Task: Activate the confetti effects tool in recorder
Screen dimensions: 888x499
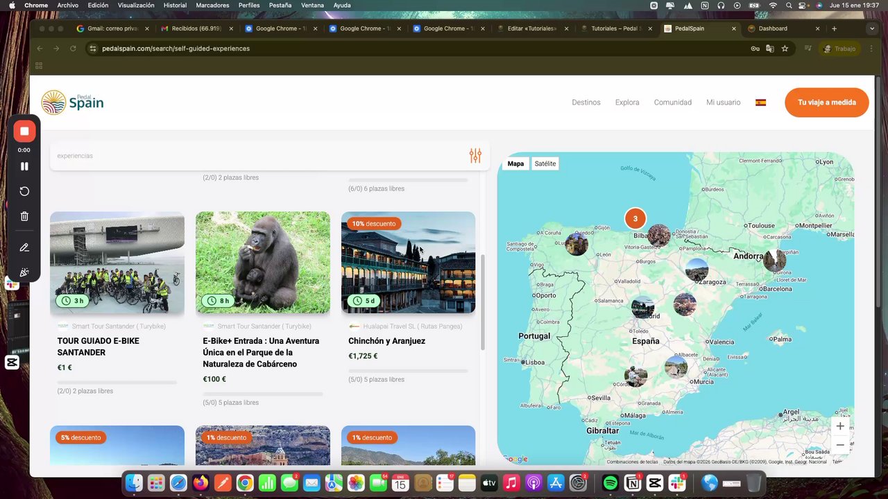Action: [24, 272]
